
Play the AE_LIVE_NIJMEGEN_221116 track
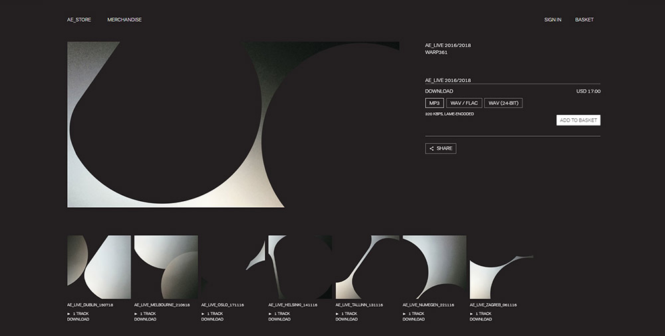click(405, 313)
